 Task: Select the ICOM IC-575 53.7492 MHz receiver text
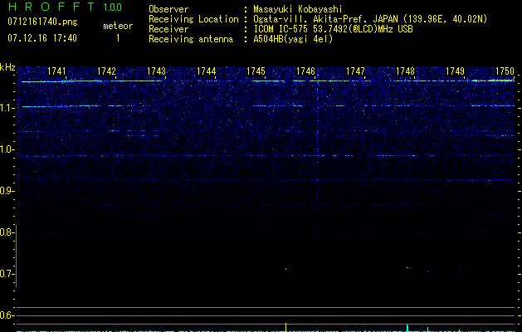tap(333, 29)
